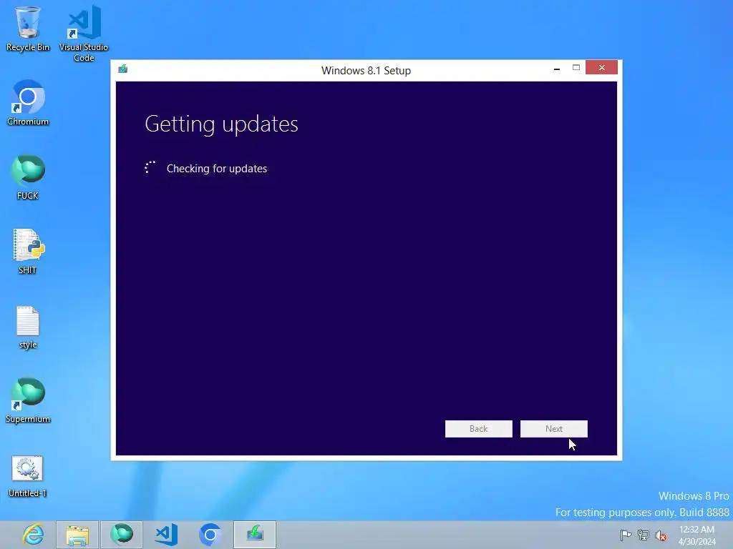Screen dimensions: 733x549
Task: Click the muted volume tray icon
Action: click(x=661, y=535)
